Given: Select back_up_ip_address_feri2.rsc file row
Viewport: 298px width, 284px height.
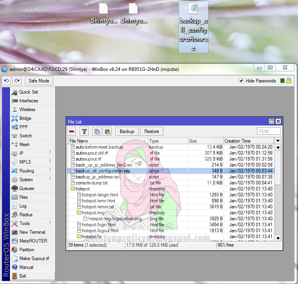Looking at the screenshot, I should tap(171, 165).
